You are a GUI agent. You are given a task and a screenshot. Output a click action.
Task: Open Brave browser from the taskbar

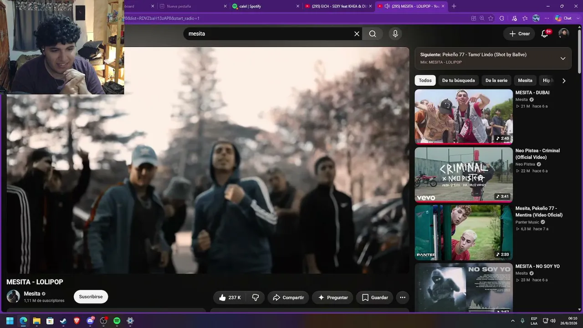coord(77,321)
